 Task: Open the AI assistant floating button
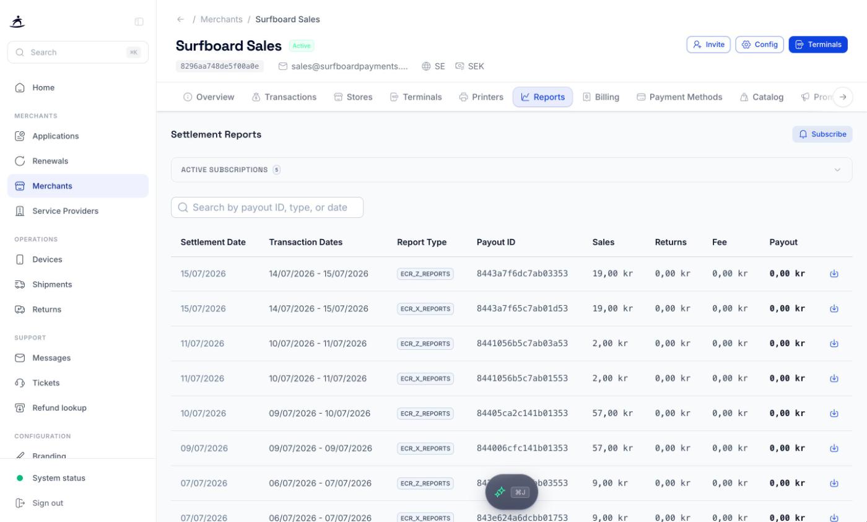[x=512, y=492]
